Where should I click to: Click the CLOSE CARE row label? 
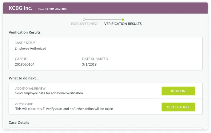click(24, 104)
